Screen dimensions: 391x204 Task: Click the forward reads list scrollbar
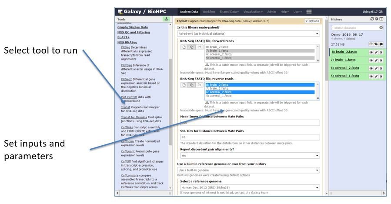[317, 53]
